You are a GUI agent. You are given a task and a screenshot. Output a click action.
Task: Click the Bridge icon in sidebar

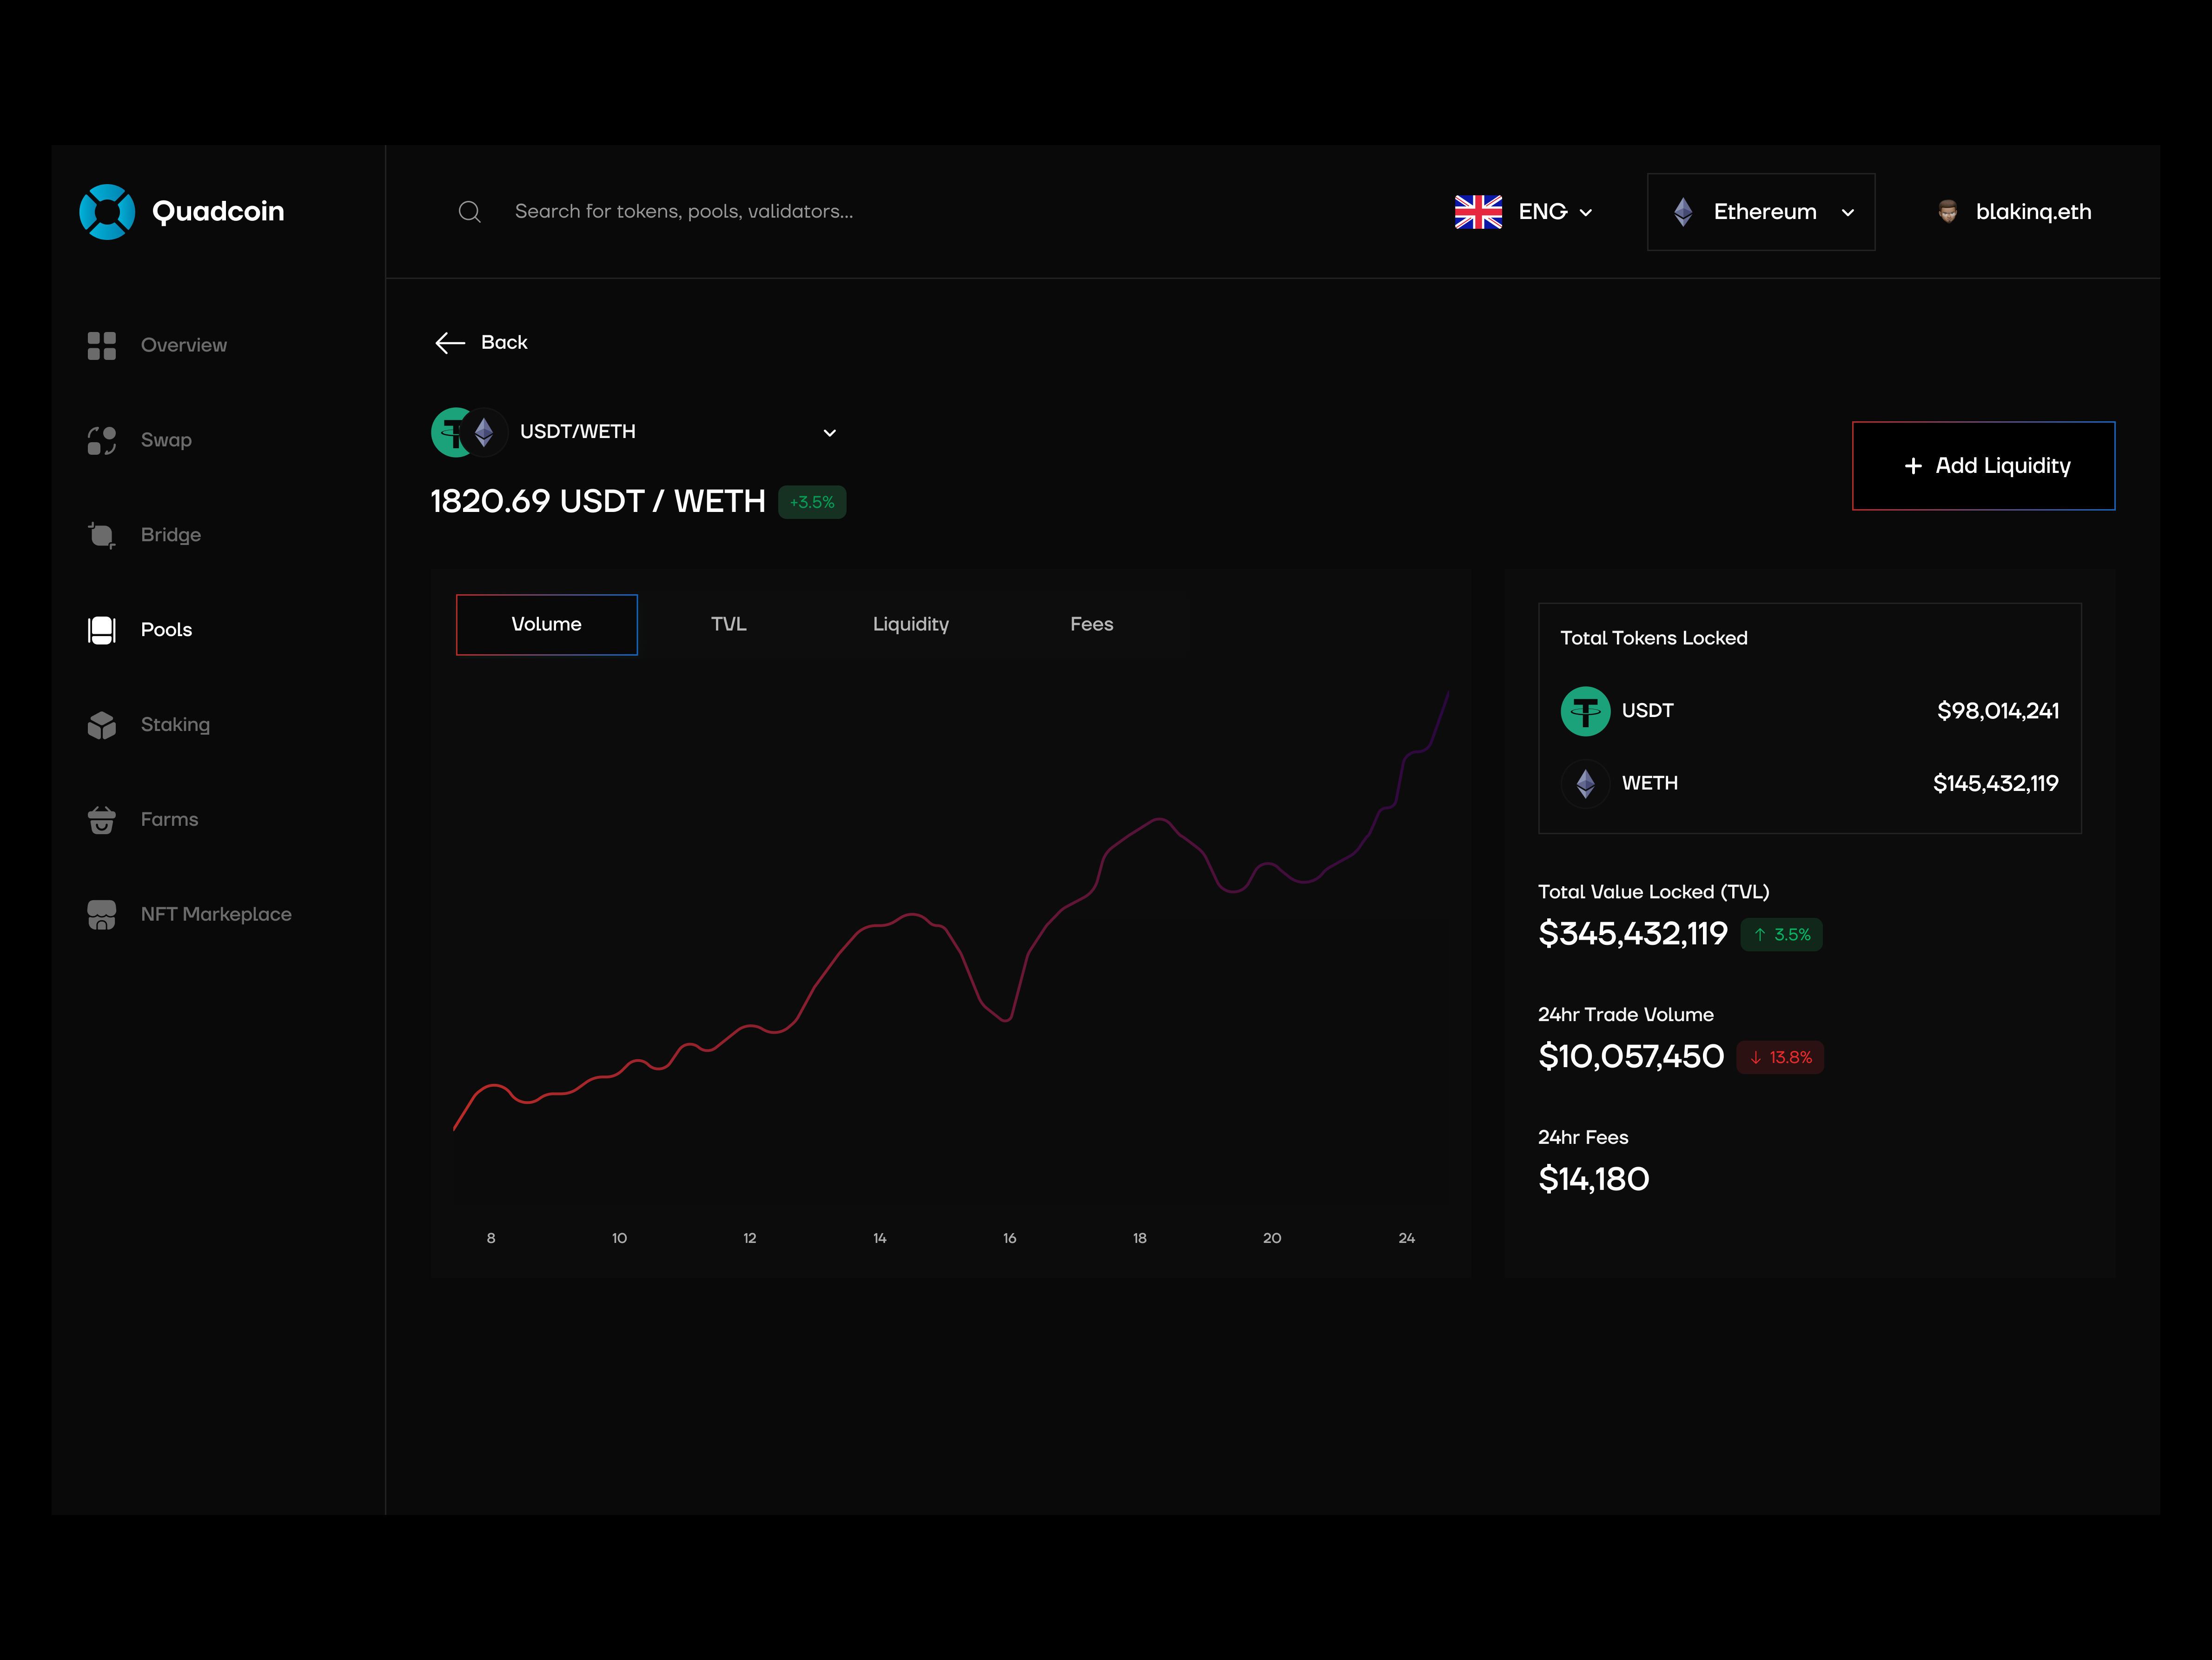[x=101, y=535]
